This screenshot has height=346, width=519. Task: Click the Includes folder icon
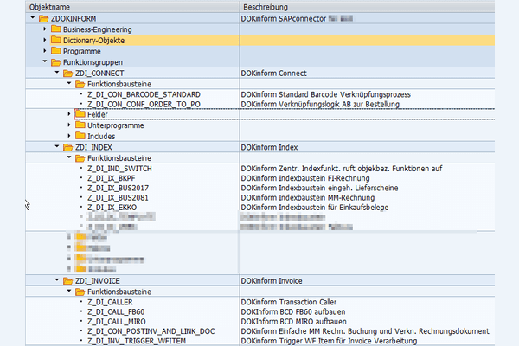point(80,136)
